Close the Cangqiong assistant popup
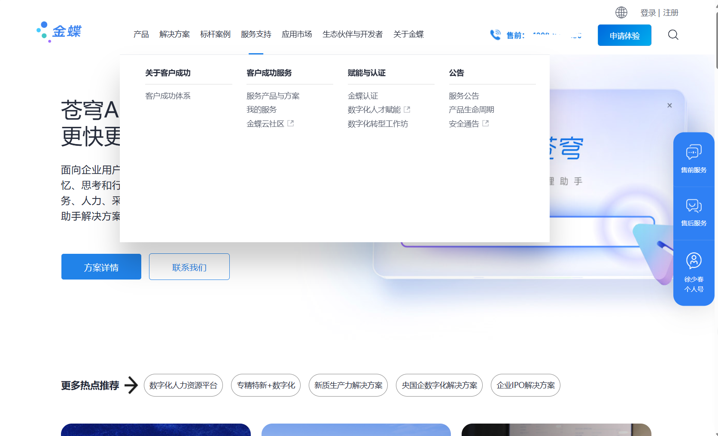Screen dimensions: 718x436 [669, 105]
